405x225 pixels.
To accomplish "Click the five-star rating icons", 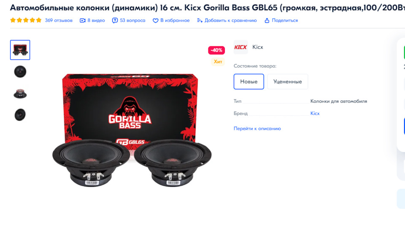I will click(x=26, y=20).
